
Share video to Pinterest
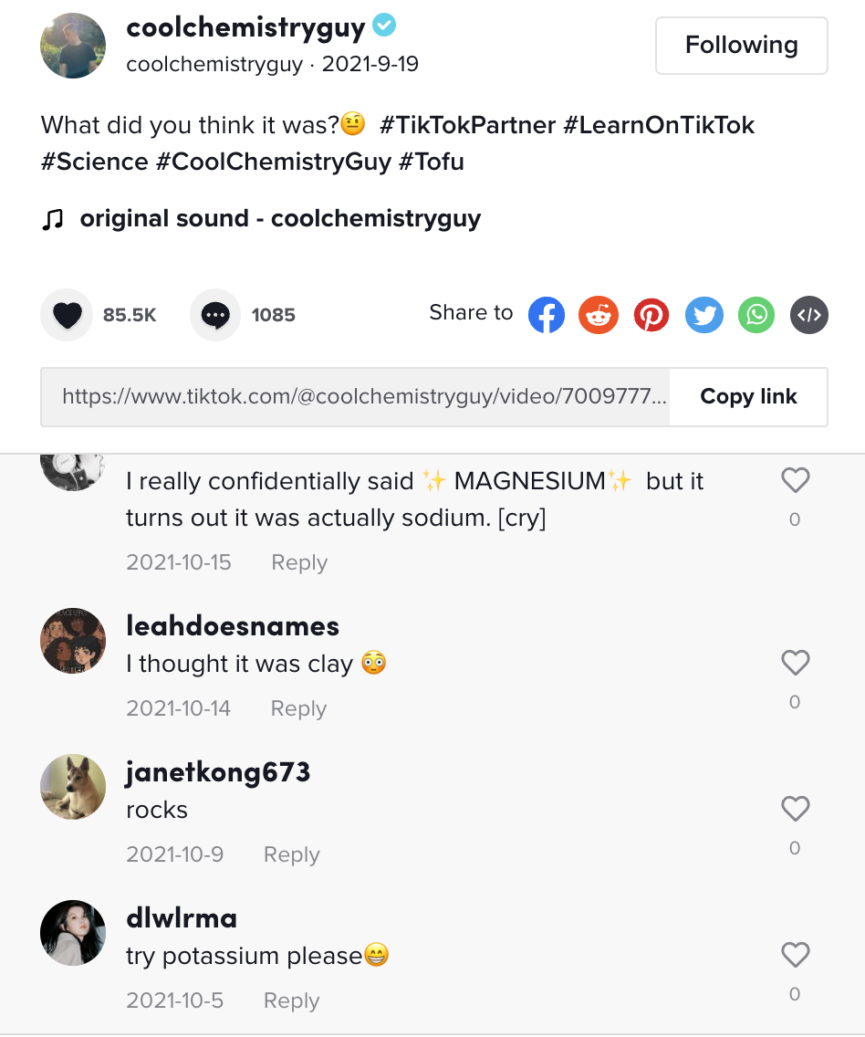click(x=651, y=316)
